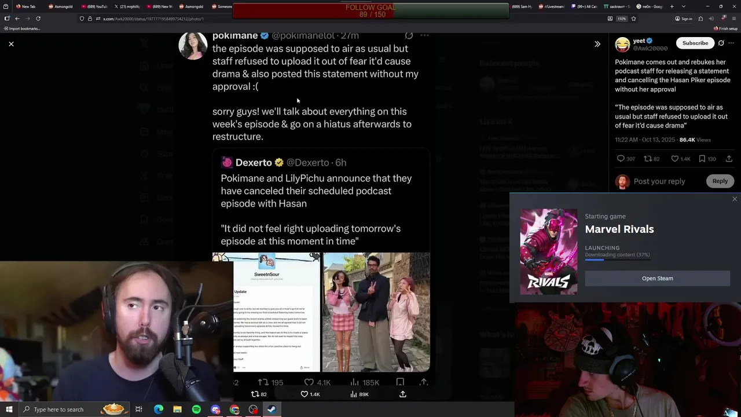Viewport: 741px width, 417px height.
Task: Click the bottom bar share upload icon
Action: [x=403, y=394]
